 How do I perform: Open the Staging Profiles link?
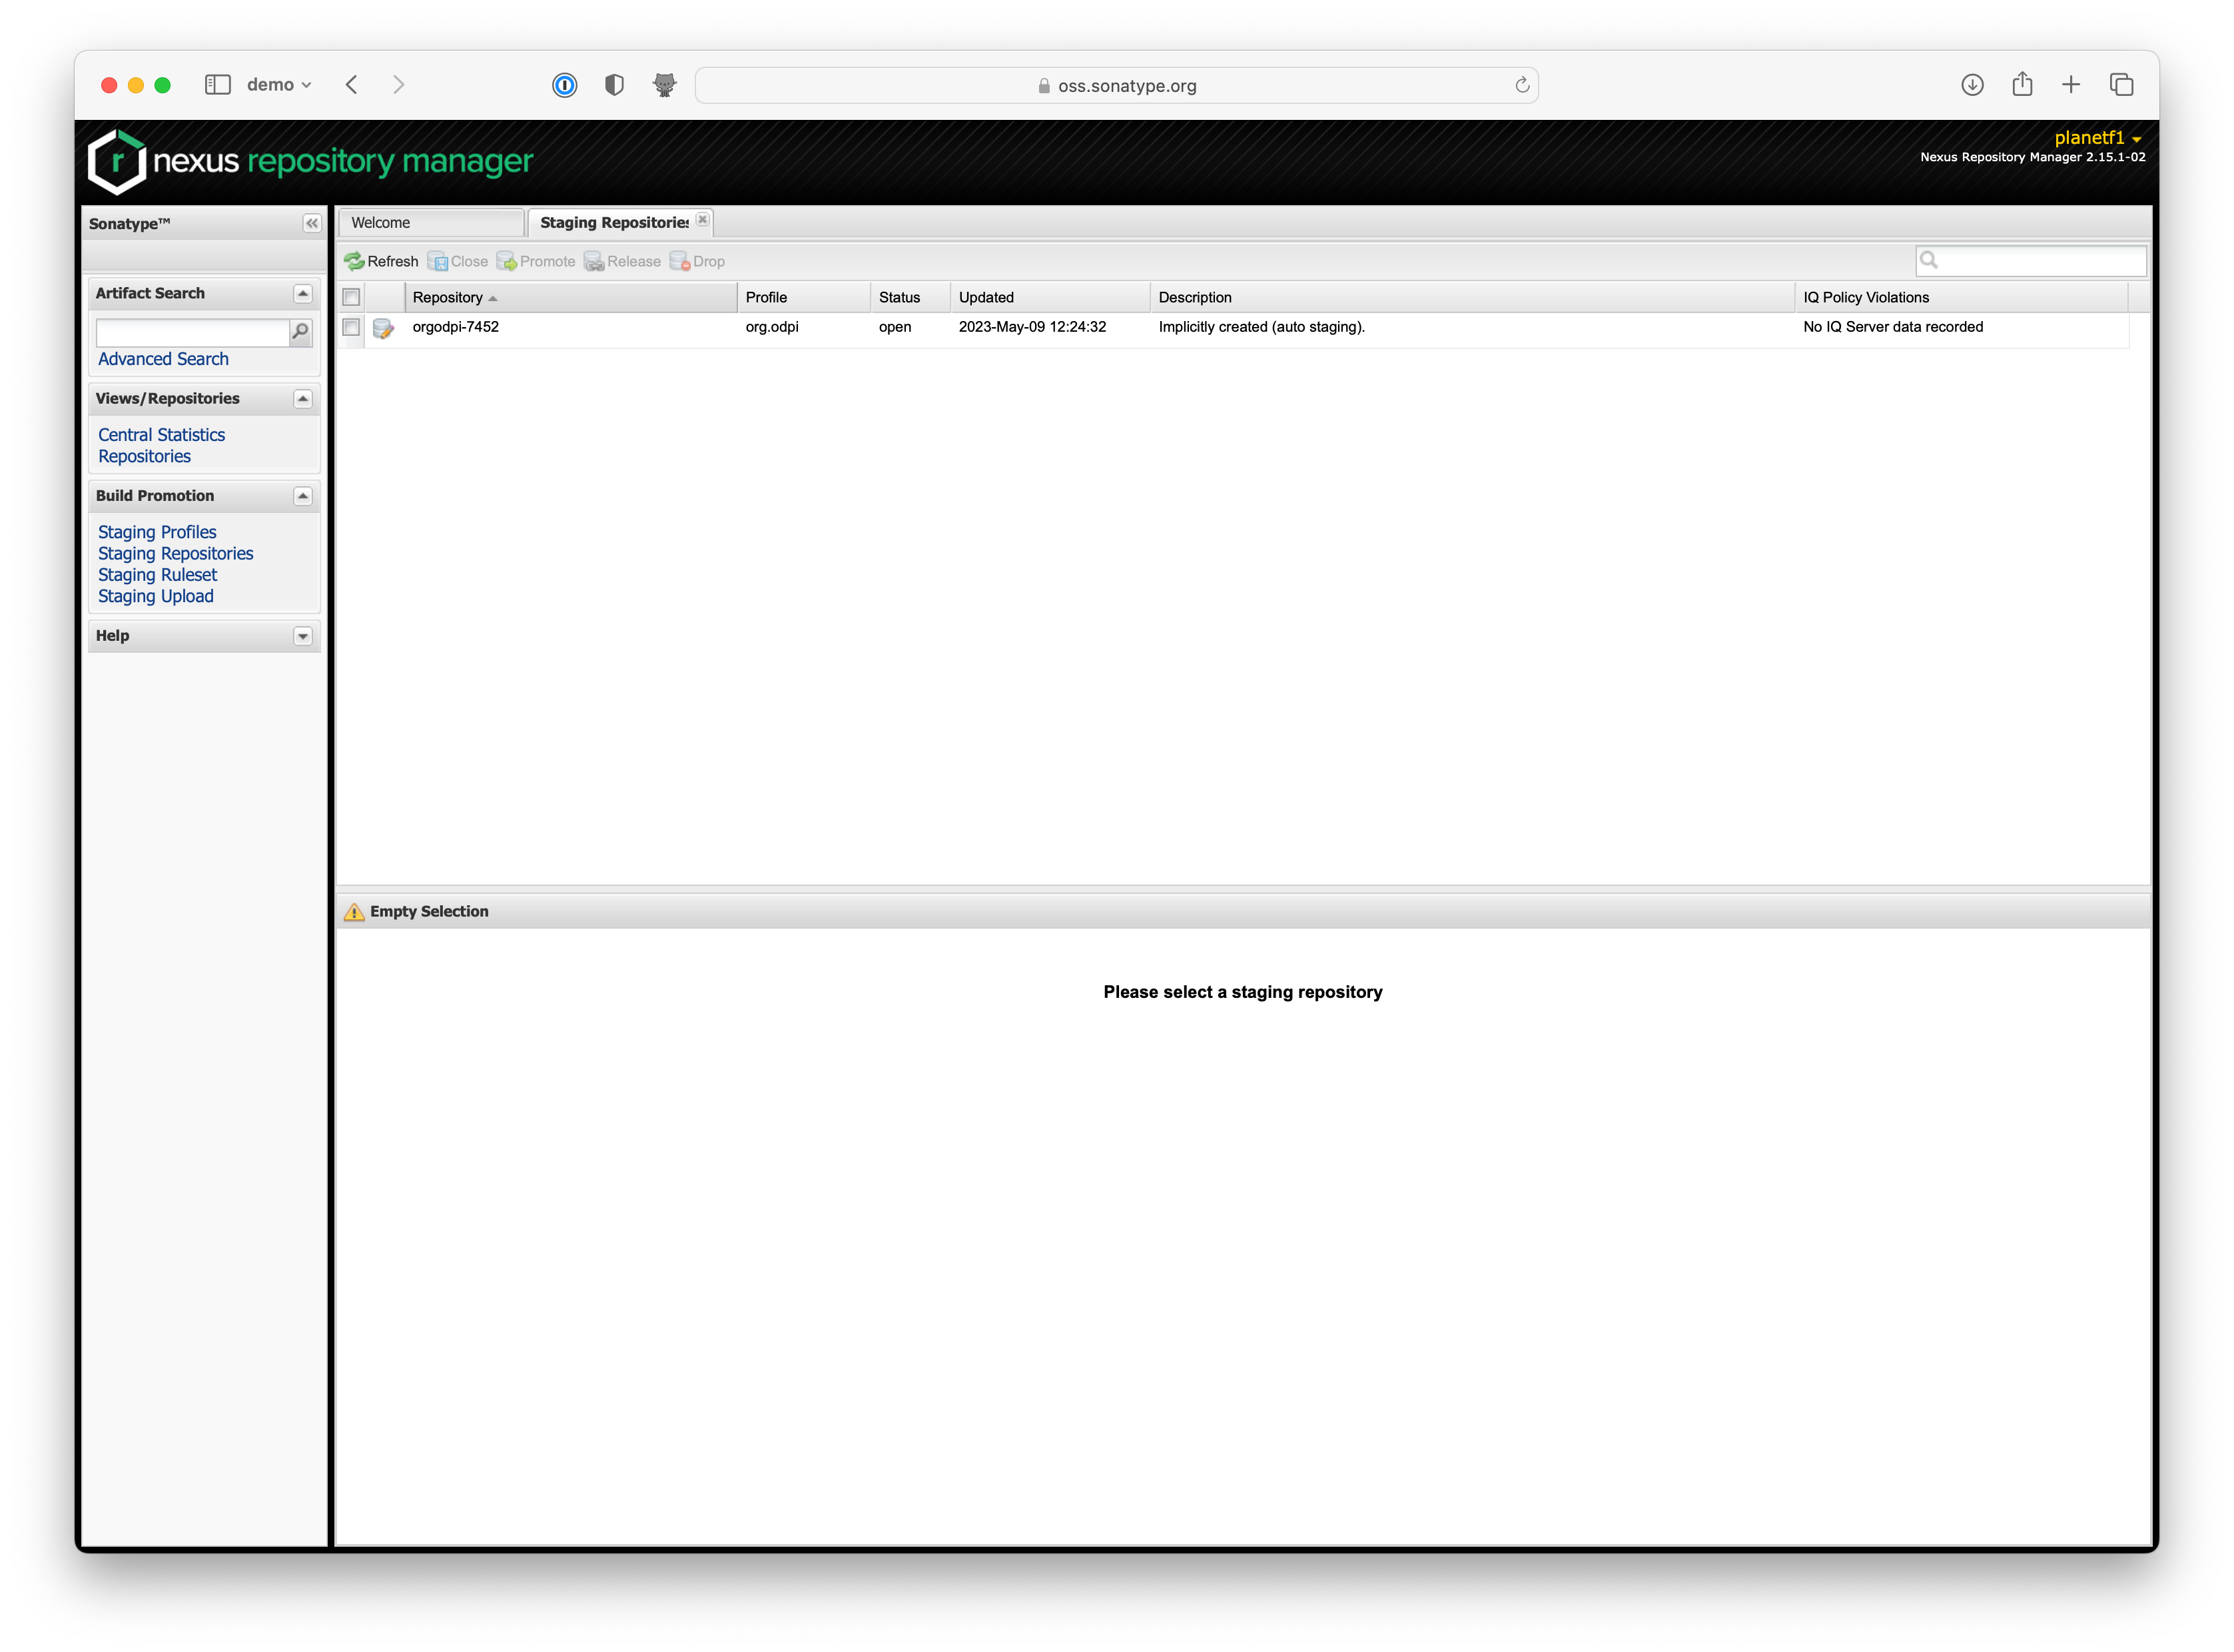tap(157, 532)
